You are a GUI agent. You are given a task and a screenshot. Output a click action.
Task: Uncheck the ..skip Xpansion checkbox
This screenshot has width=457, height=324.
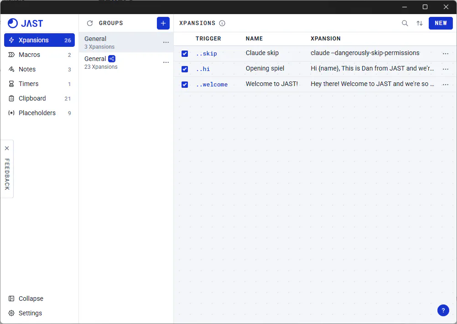click(x=185, y=54)
